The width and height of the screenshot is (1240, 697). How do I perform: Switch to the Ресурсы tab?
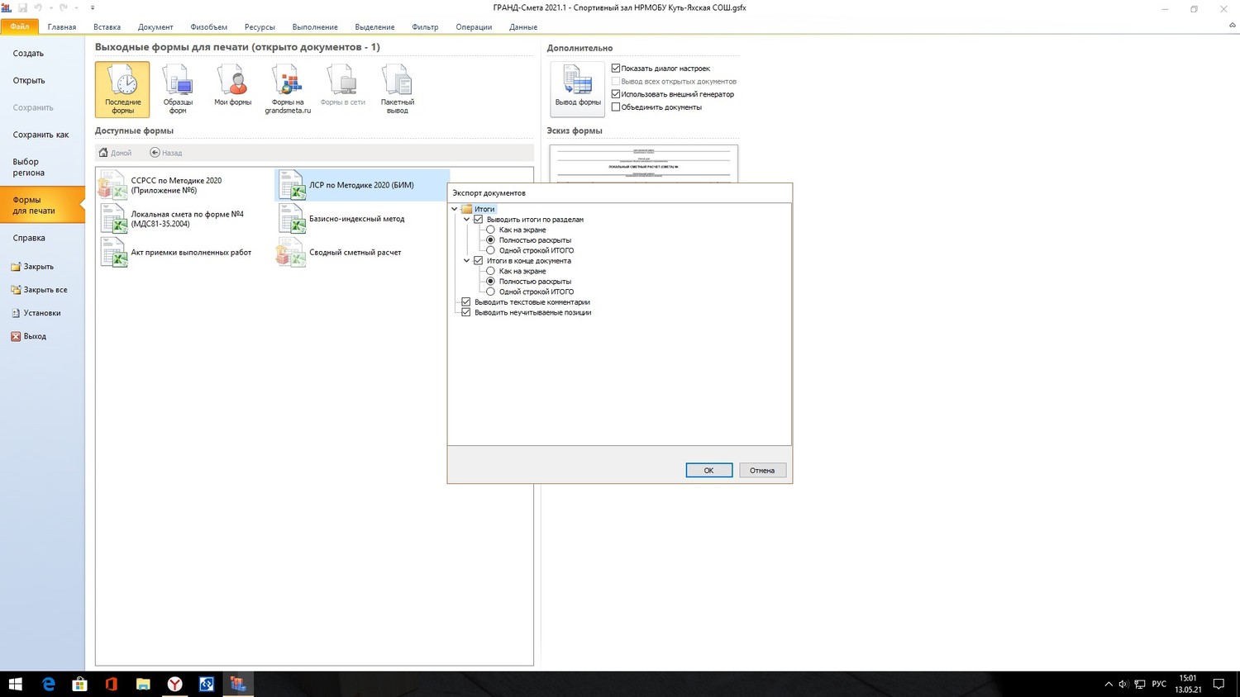[260, 26]
